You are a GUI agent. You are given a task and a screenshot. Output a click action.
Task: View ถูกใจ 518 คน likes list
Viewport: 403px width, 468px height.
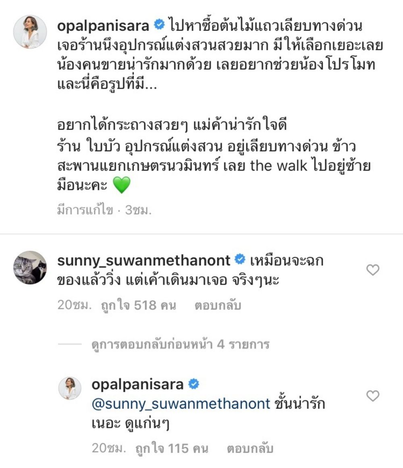(139, 306)
